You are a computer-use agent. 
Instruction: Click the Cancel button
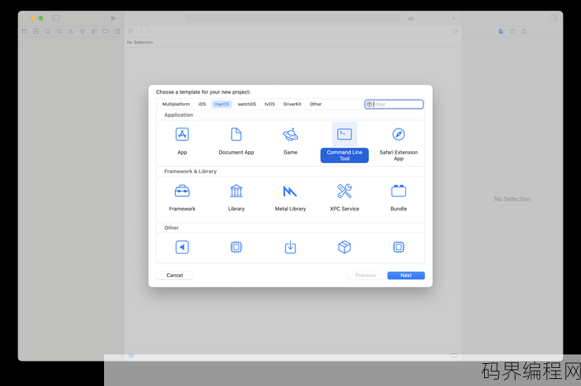click(x=174, y=275)
